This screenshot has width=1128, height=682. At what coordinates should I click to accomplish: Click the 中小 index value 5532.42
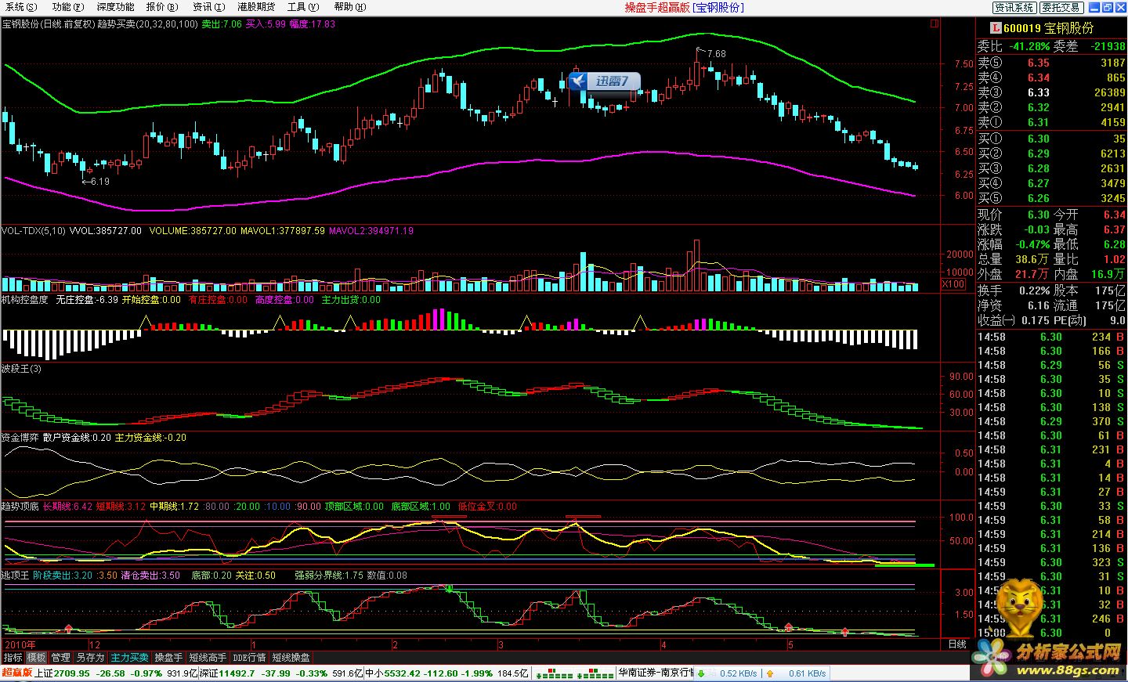[403, 673]
